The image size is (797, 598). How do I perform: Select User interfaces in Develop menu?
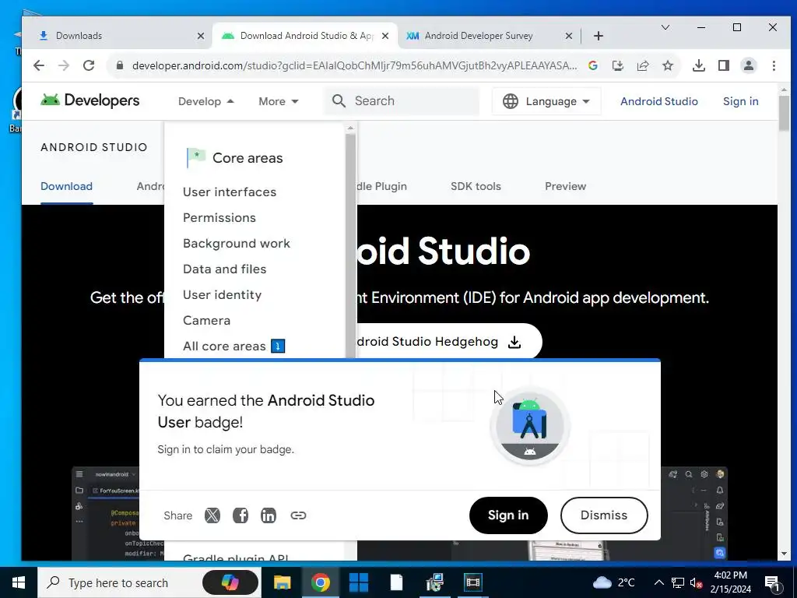[x=230, y=192]
